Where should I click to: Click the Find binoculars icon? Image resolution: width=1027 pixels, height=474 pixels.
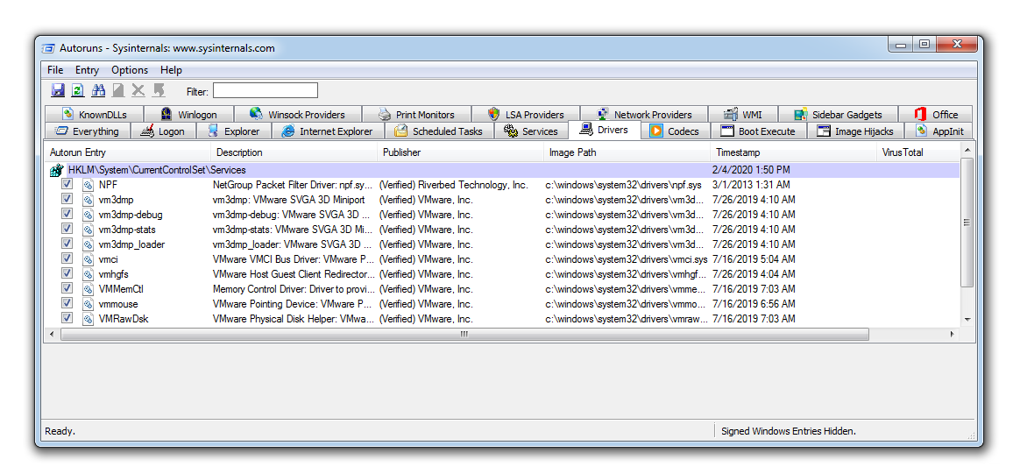pyautogui.click(x=98, y=90)
